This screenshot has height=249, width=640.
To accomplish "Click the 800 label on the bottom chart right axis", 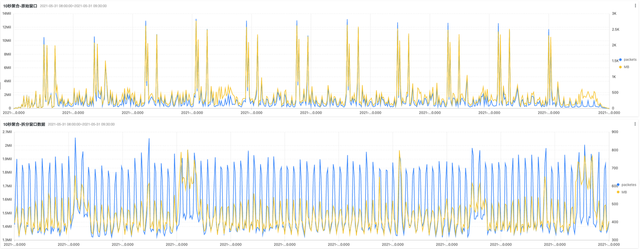I will (x=615, y=150).
